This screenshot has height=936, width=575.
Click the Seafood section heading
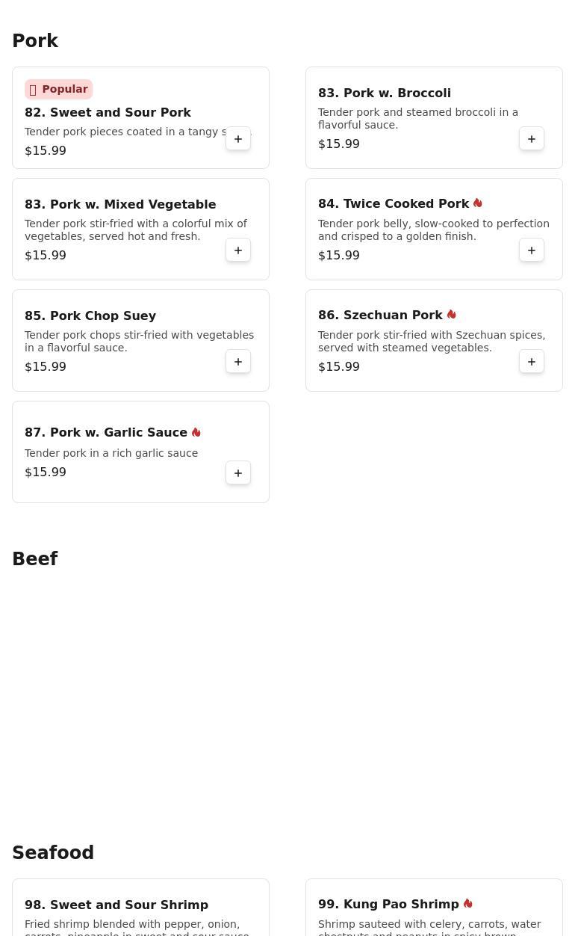[53, 853]
